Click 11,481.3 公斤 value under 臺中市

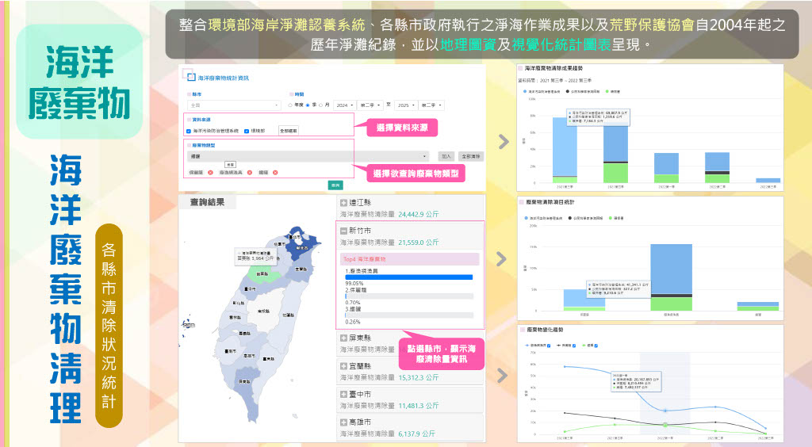tap(419, 406)
